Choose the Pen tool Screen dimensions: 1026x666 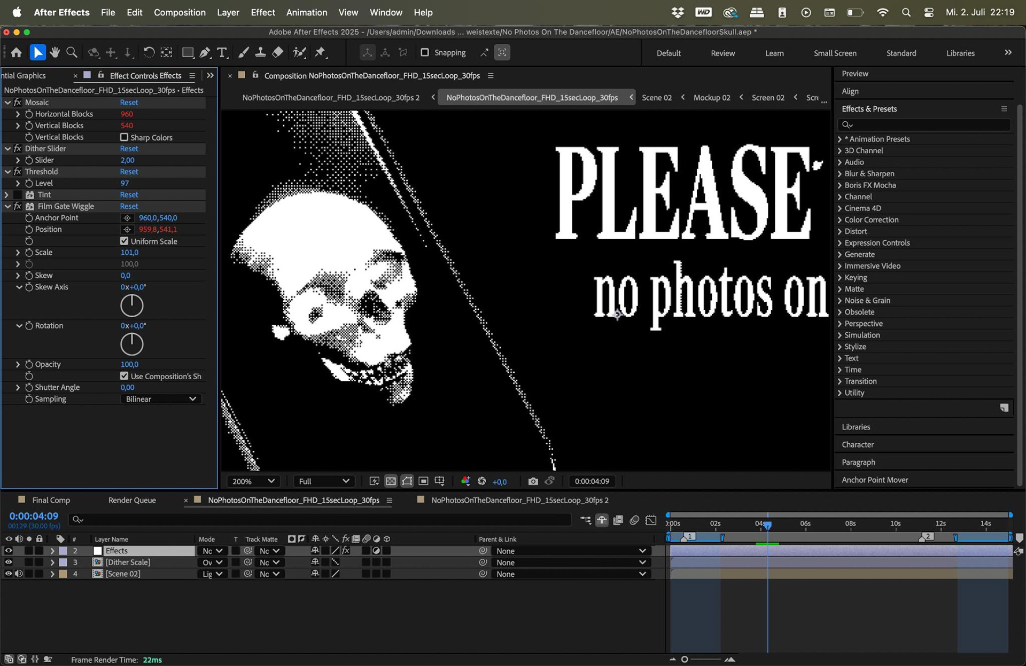click(205, 52)
